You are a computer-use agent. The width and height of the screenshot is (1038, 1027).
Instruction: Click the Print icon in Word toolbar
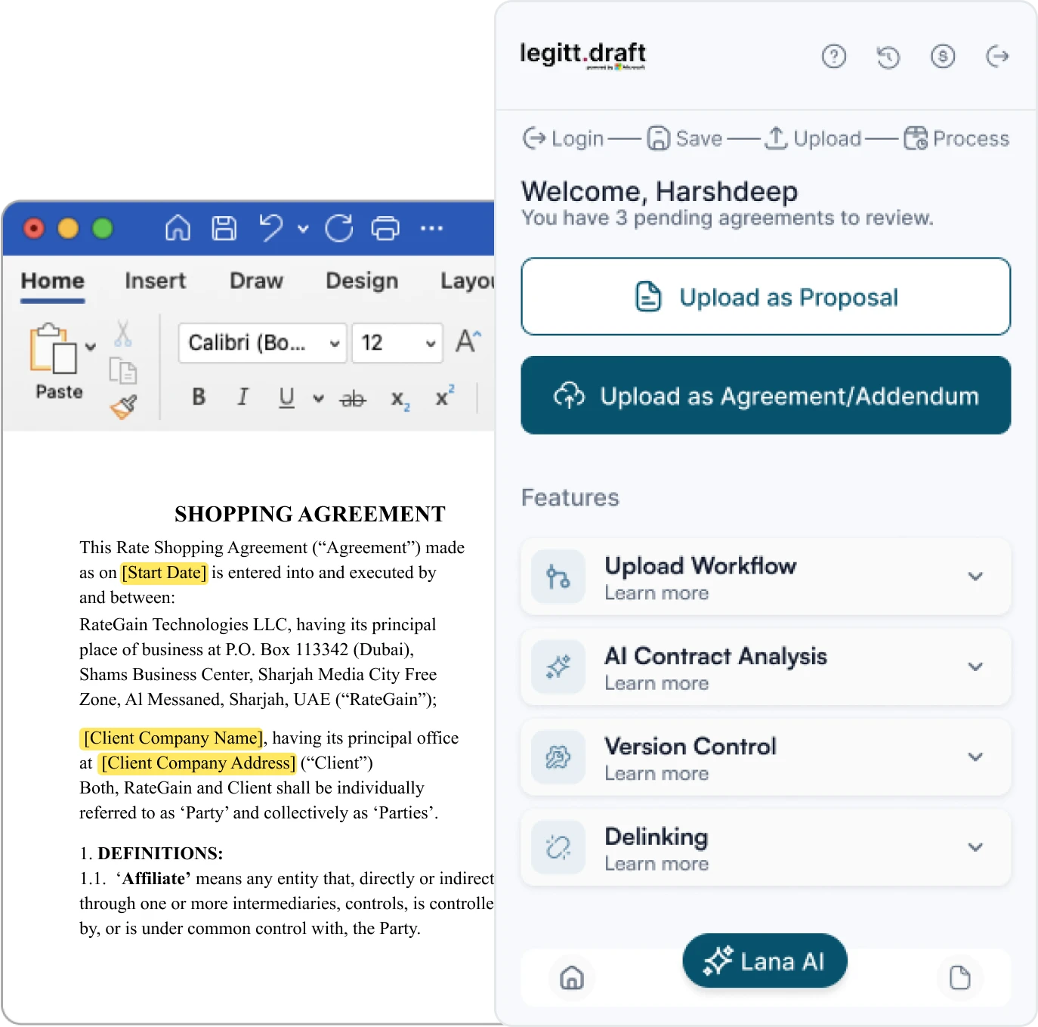coord(385,228)
